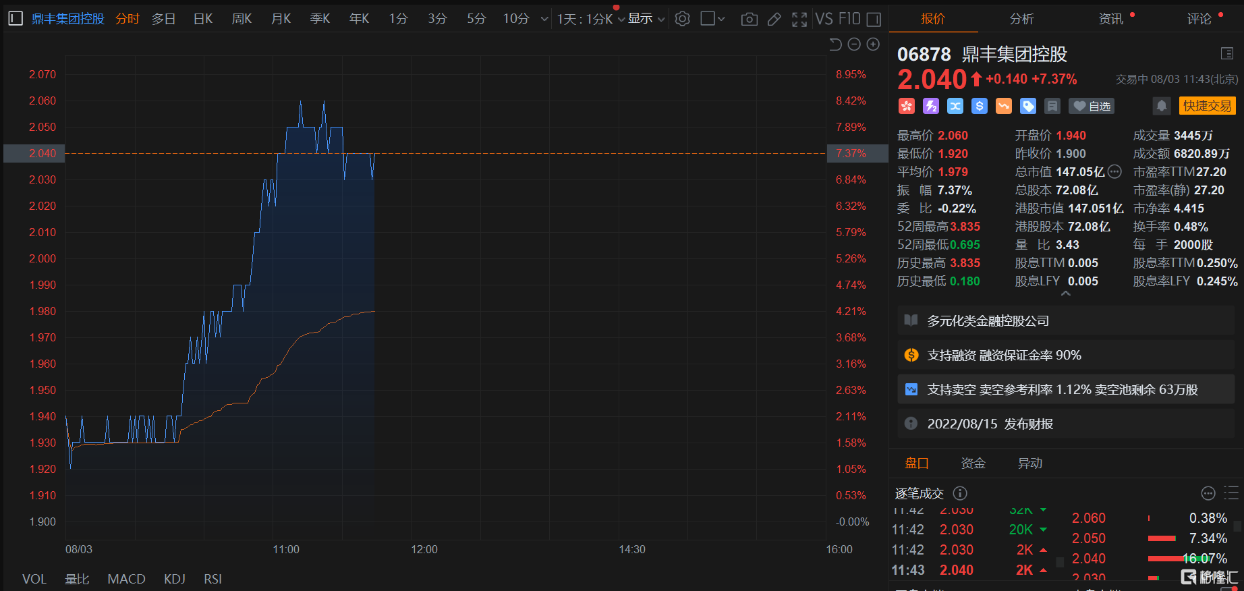Switch to 日K daily chart

point(203,19)
